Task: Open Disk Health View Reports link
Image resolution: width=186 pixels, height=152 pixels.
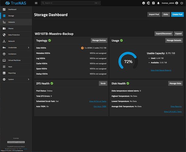Action: pos(176,106)
